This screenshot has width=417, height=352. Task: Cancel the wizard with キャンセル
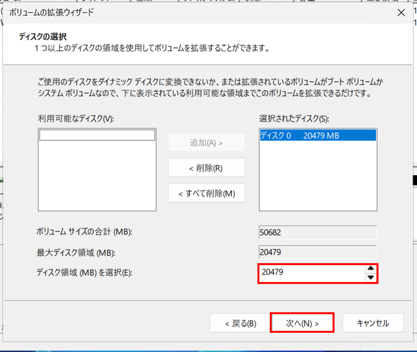[373, 323]
